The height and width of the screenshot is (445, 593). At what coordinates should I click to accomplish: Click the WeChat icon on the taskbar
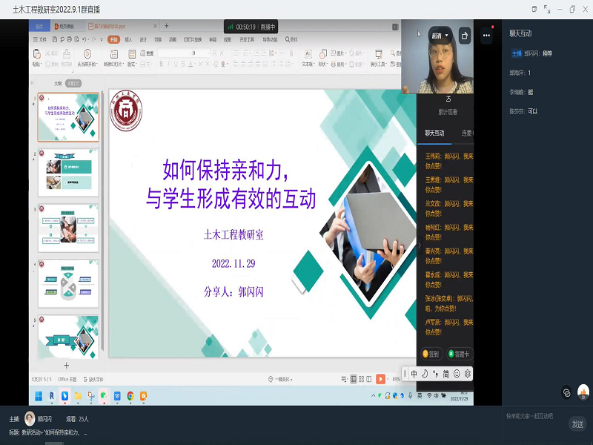[104, 396]
